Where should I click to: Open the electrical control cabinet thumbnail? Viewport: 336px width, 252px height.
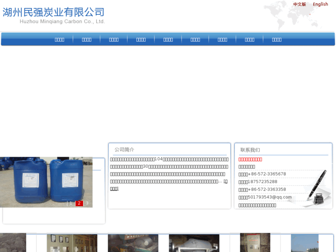pyautogui.click(x=255, y=243)
